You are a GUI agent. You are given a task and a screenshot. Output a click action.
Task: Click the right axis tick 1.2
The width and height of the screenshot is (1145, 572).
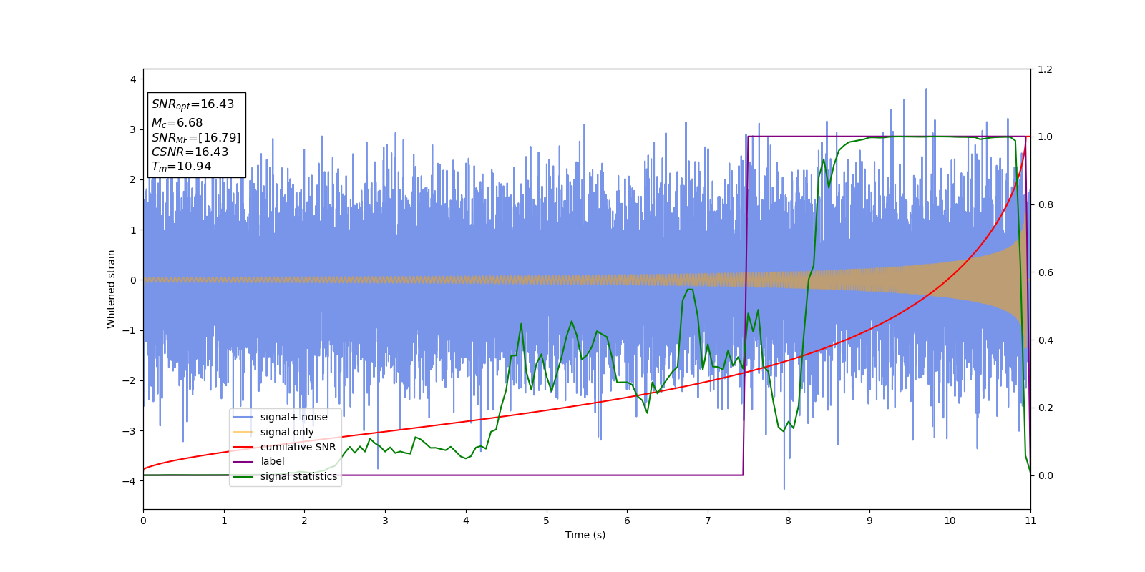1045,69
